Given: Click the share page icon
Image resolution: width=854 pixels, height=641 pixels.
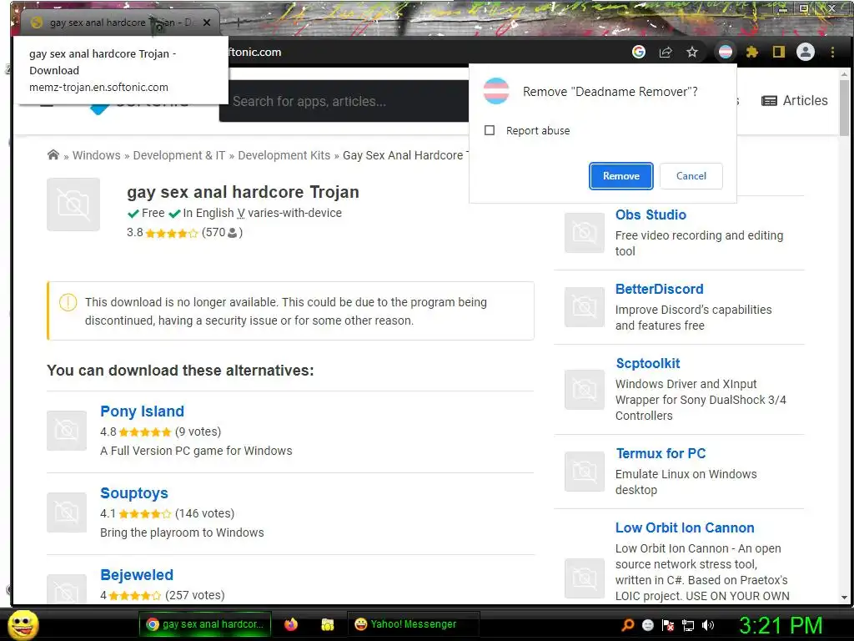Looking at the screenshot, I should pyautogui.click(x=666, y=53).
